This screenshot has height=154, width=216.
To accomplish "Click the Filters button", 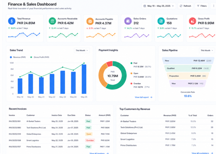I will point(202,6).
